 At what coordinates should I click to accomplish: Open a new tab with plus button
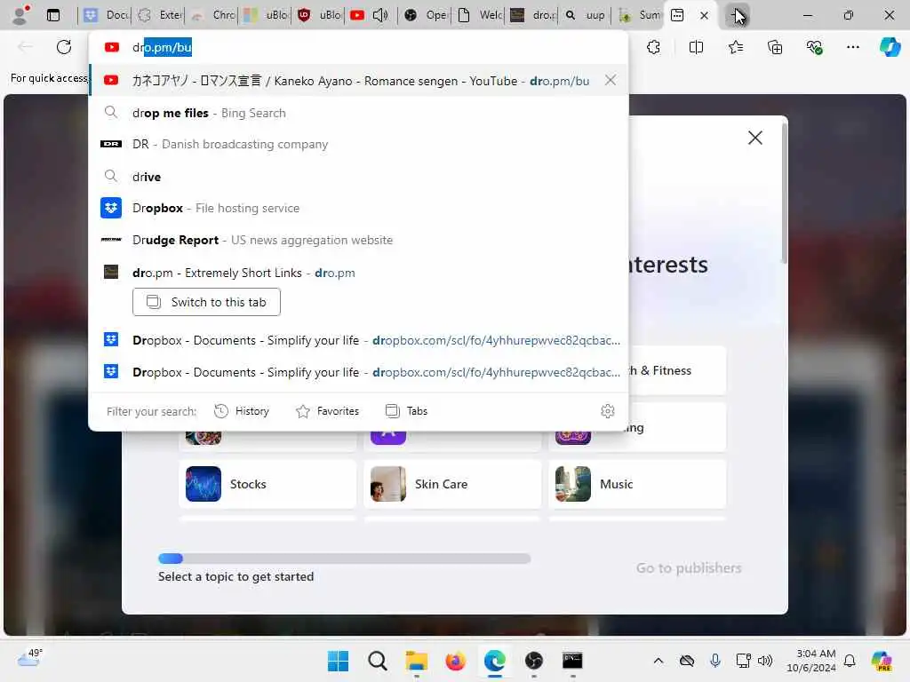point(737,15)
